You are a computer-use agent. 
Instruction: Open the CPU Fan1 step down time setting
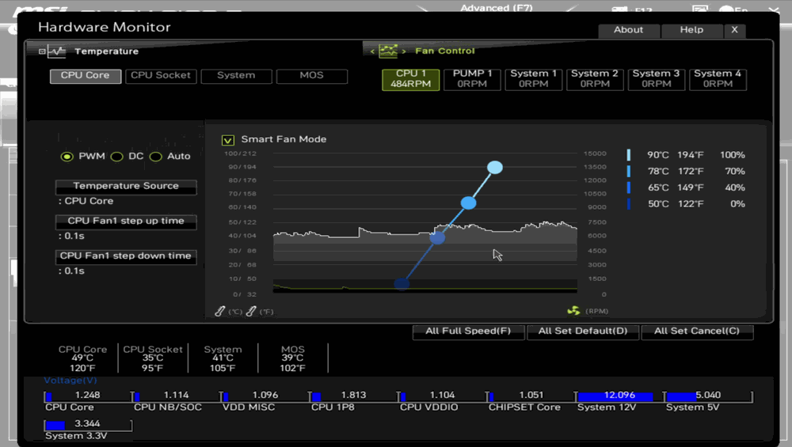(126, 256)
